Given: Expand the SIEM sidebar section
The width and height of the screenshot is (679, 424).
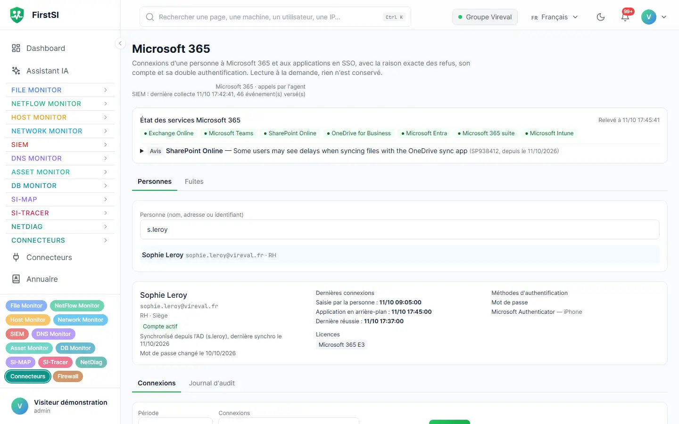Looking at the screenshot, I should click(60, 145).
